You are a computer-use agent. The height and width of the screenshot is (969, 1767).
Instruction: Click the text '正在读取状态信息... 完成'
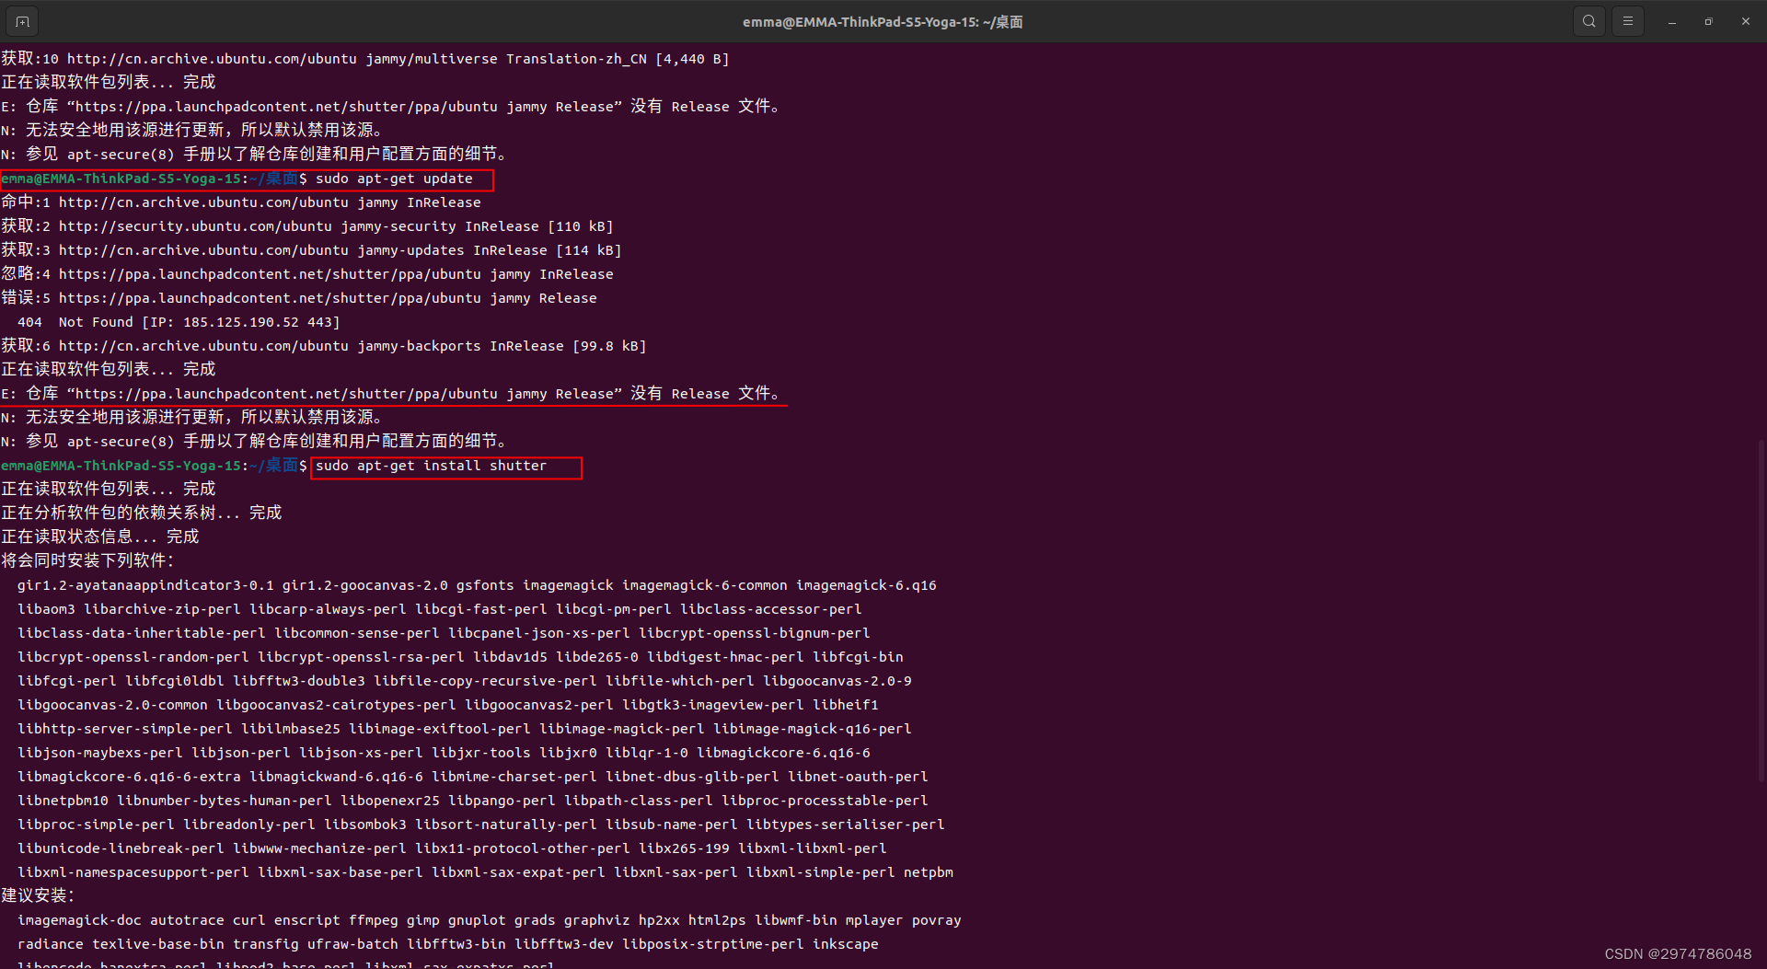(100, 536)
